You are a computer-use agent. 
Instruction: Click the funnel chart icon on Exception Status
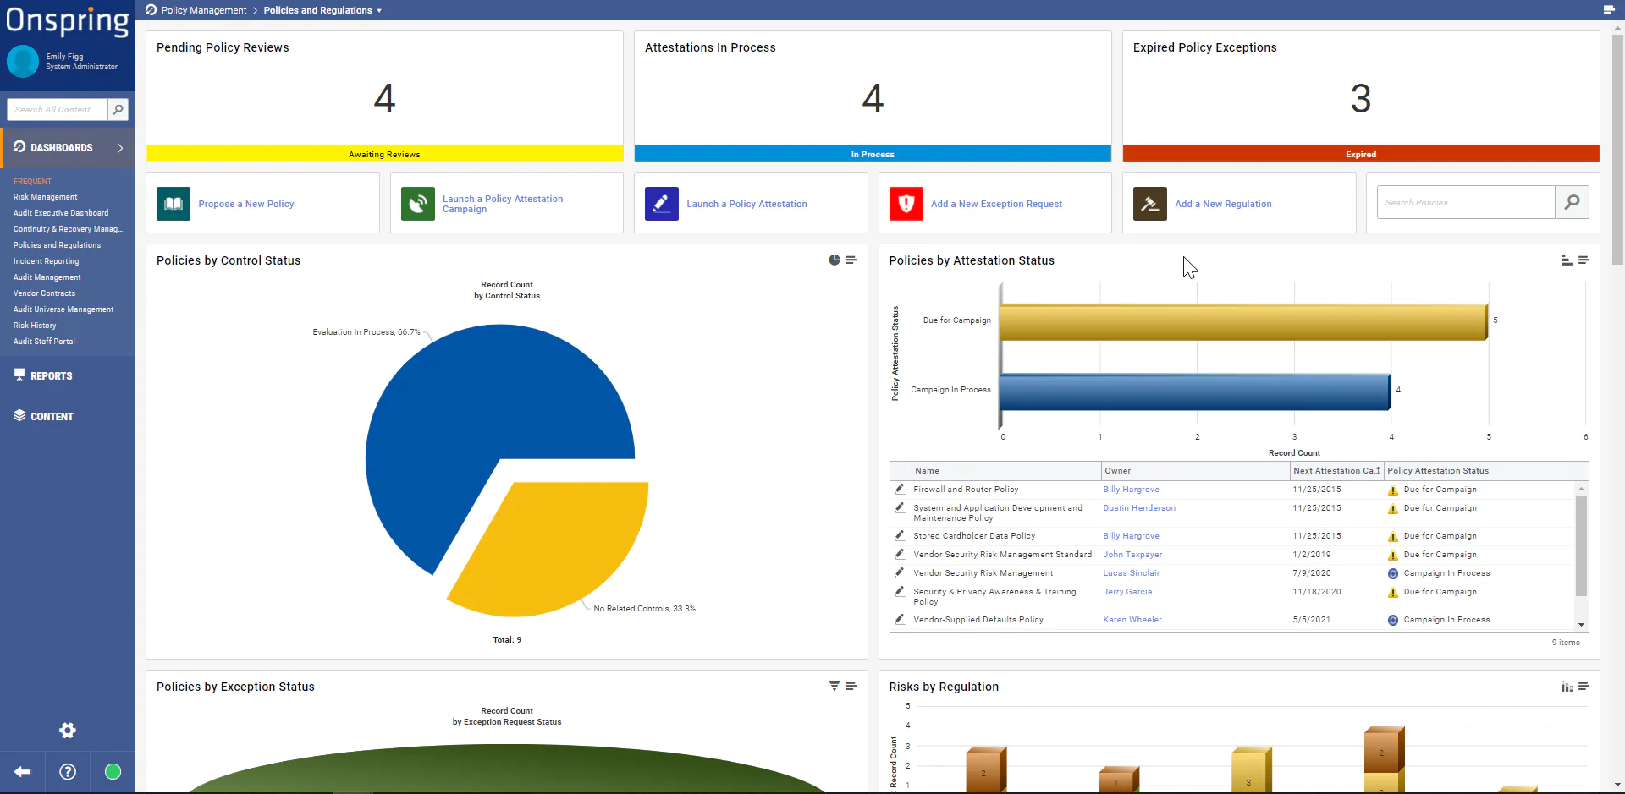click(835, 687)
